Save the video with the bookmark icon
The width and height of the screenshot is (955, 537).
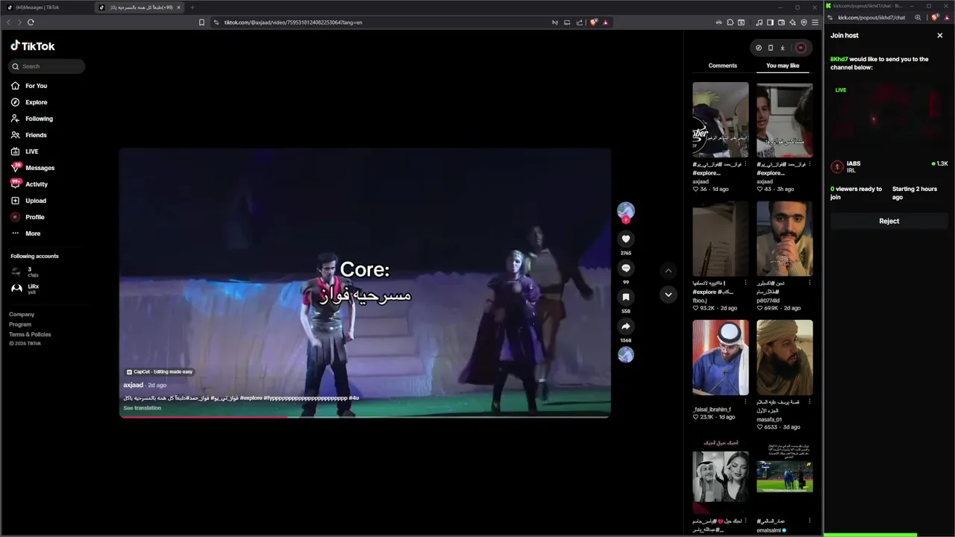click(626, 297)
